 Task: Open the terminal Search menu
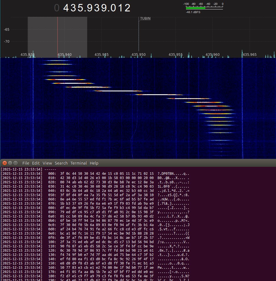[x=61, y=163]
